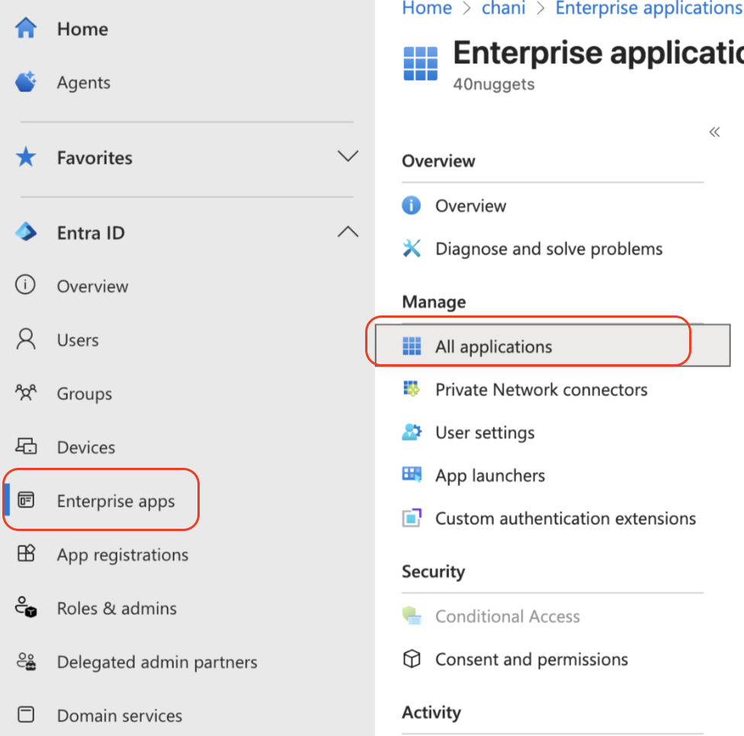Screen dimensions: 744x736
Task: Collapse the Entra ID section chevron
Action: click(x=348, y=232)
